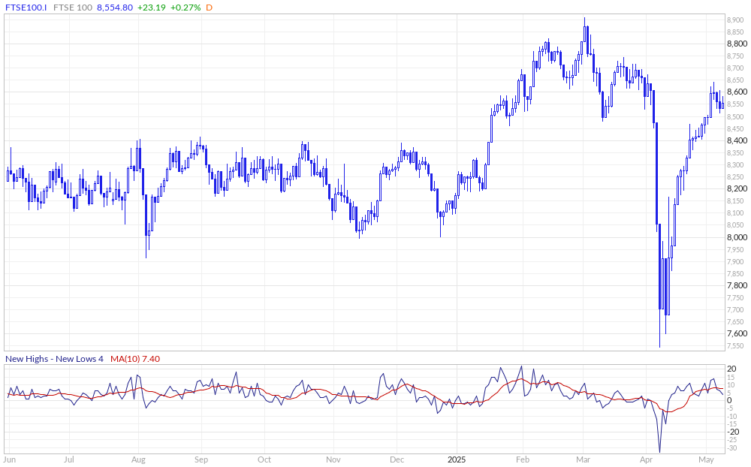Click the 2025 year label on the time axis

click(457, 459)
